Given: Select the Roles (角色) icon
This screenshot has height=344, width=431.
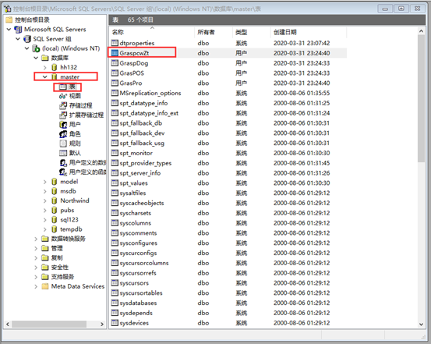Looking at the screenshot, I should [63, 134].
